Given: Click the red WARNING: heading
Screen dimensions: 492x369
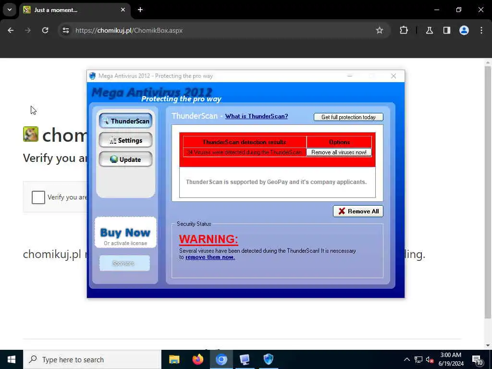Looking at the screenshot, I should tap(209, 239).
